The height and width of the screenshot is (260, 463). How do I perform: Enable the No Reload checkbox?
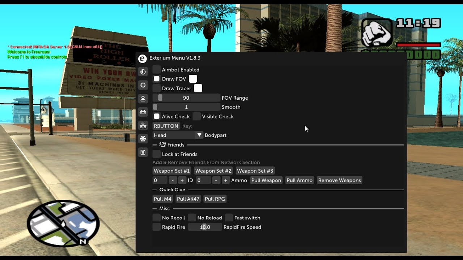(192, 217)
